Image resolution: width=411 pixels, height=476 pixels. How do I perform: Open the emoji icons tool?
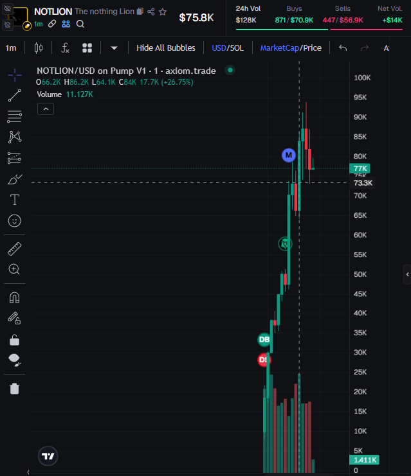[15, 221]
